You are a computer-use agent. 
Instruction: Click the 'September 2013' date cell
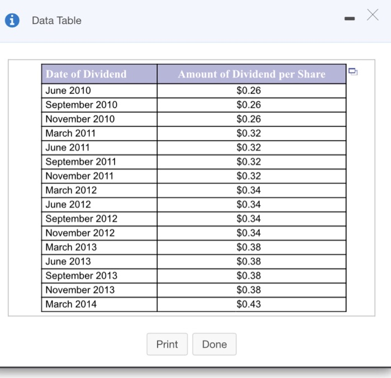tap(99, 275)
